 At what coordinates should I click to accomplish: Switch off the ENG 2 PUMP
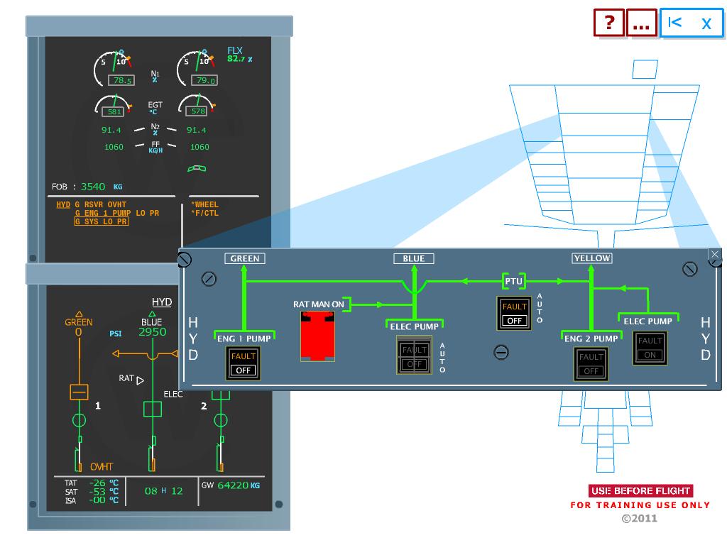click(591, 363)
